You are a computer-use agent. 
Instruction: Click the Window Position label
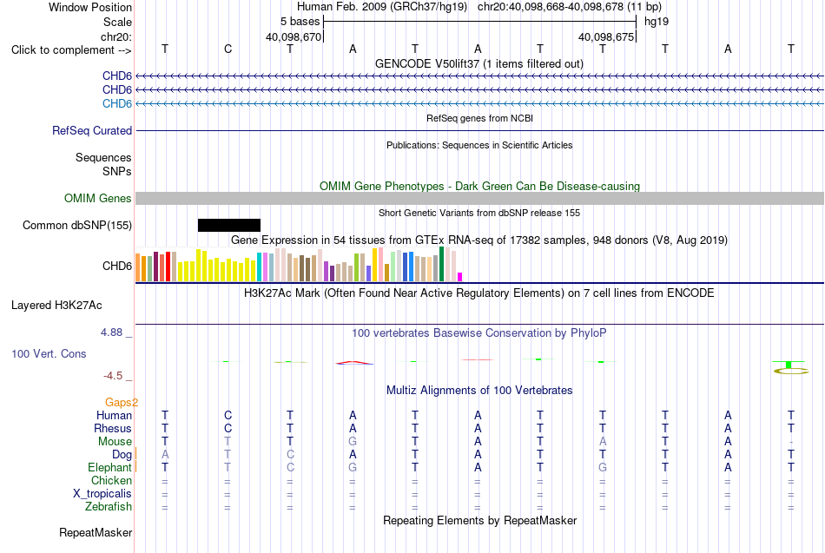pos(90,7)
